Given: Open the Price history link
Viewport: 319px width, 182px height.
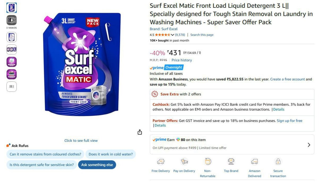Looking at the screenshot, I should point(182,60).
